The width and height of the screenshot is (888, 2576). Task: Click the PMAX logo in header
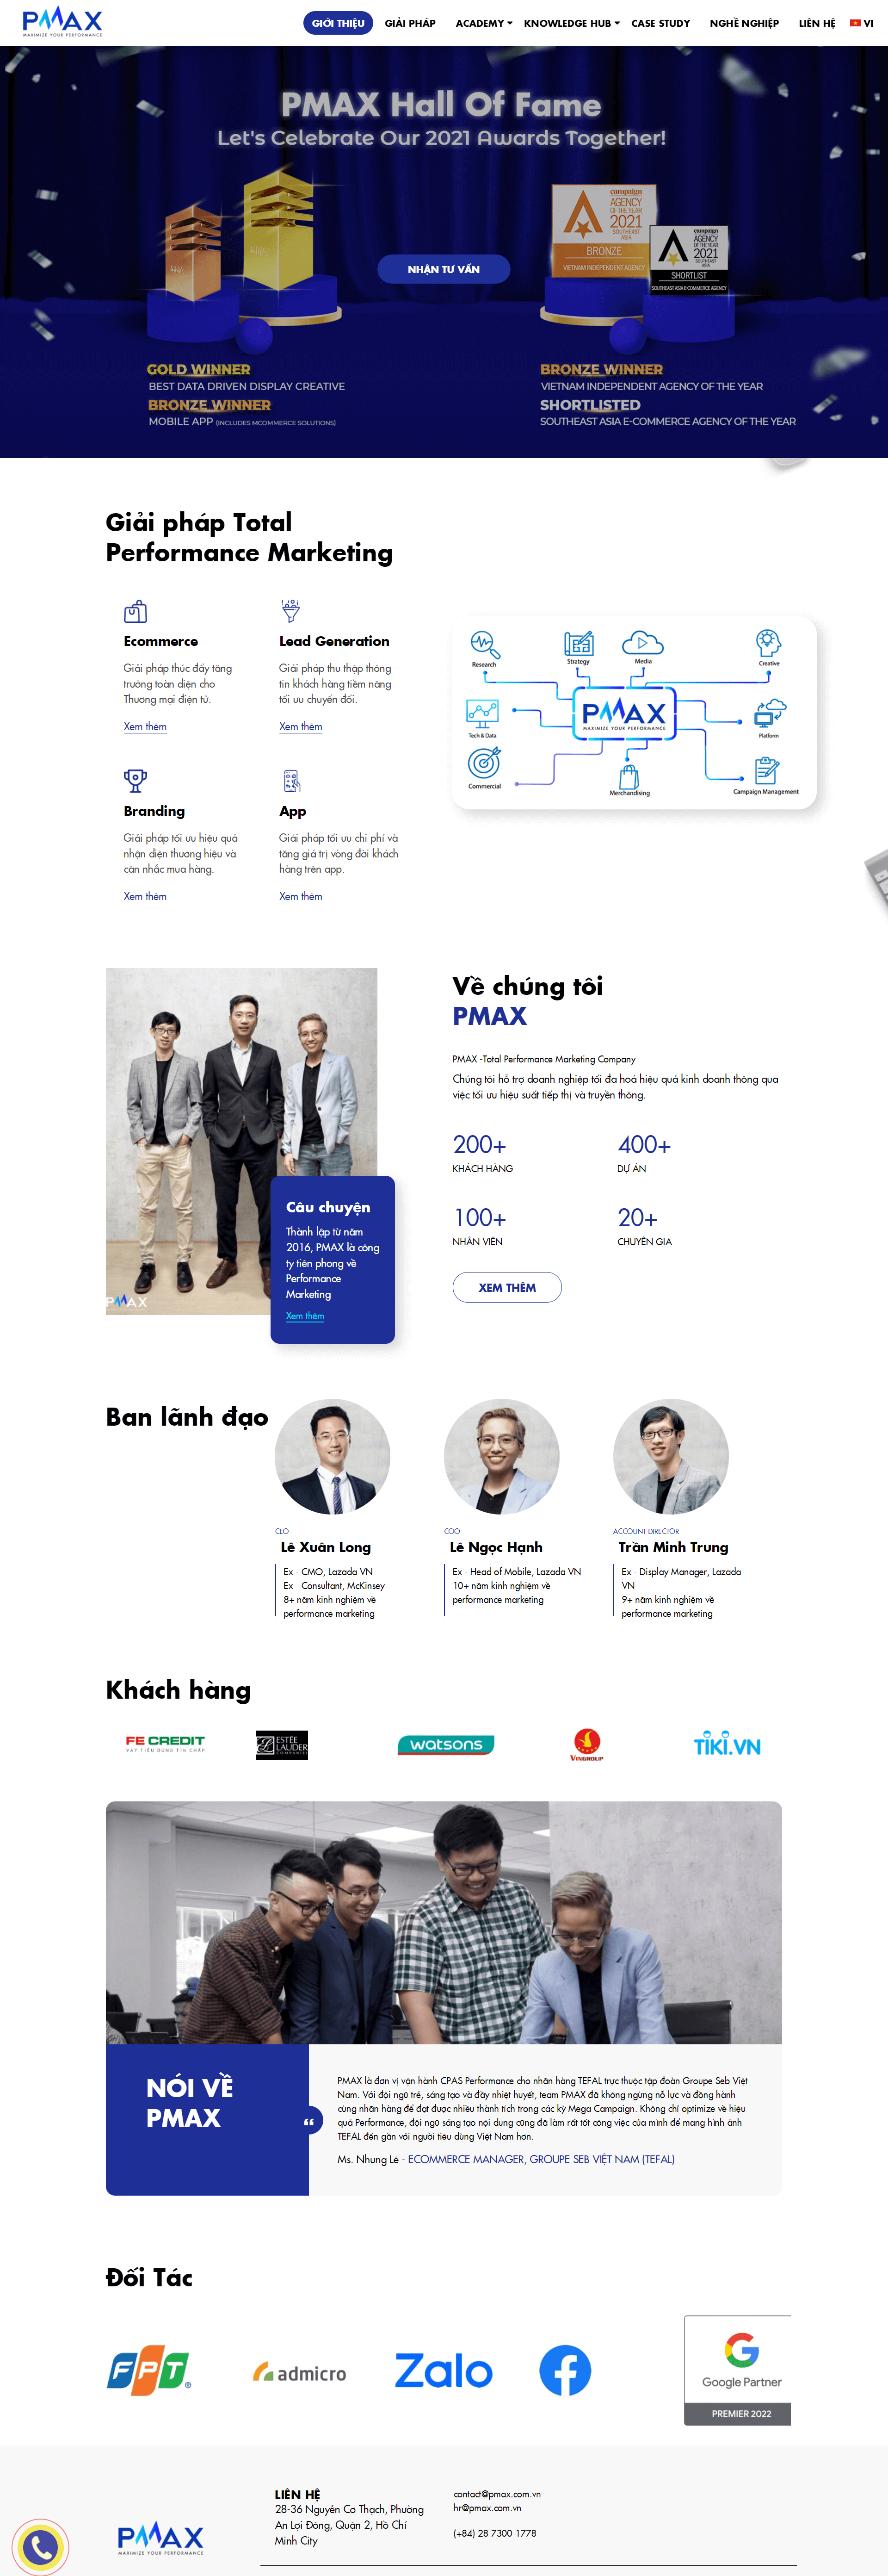click(62, 21)
